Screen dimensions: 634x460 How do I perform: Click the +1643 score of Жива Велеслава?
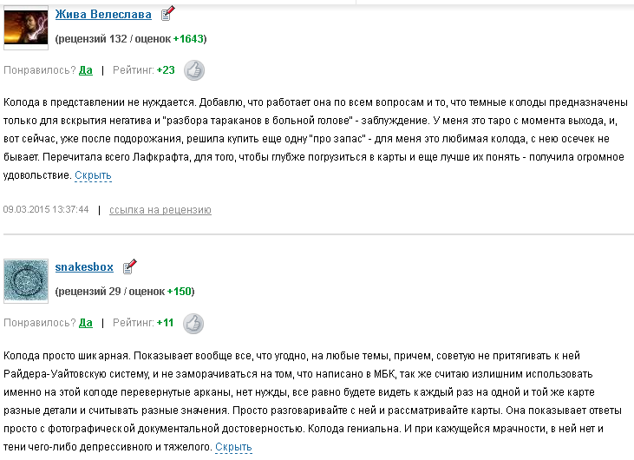(x=188, y=39)
